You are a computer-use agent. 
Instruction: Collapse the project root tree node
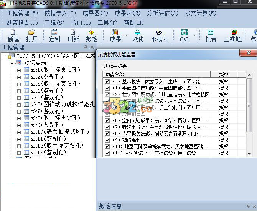click(5, 57)
